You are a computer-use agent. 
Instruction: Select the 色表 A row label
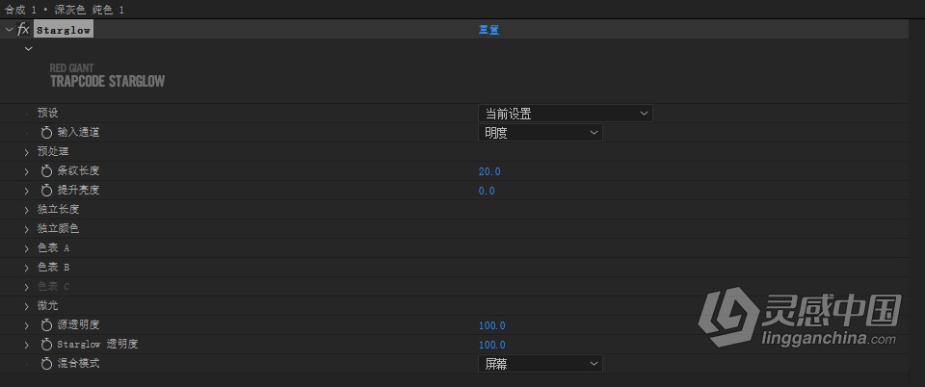pyautogui.click(x=53, y=248)
